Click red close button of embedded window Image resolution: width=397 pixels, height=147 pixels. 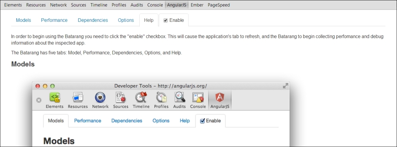coord(38,86)
